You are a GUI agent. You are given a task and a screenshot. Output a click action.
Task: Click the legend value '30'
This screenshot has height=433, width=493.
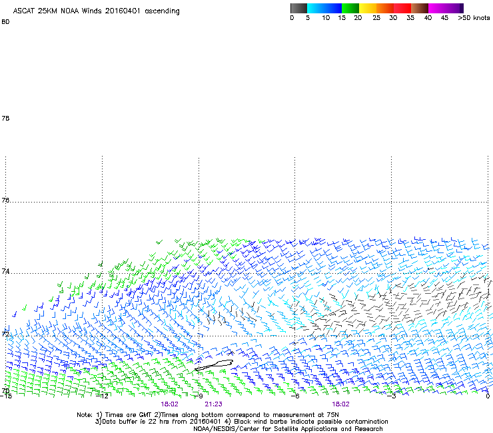pos(393,18)
